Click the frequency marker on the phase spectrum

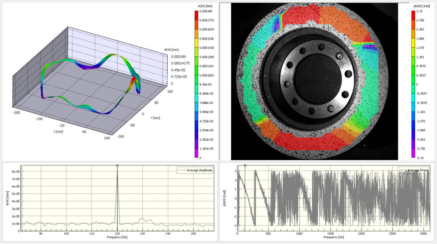pos(245,165)
